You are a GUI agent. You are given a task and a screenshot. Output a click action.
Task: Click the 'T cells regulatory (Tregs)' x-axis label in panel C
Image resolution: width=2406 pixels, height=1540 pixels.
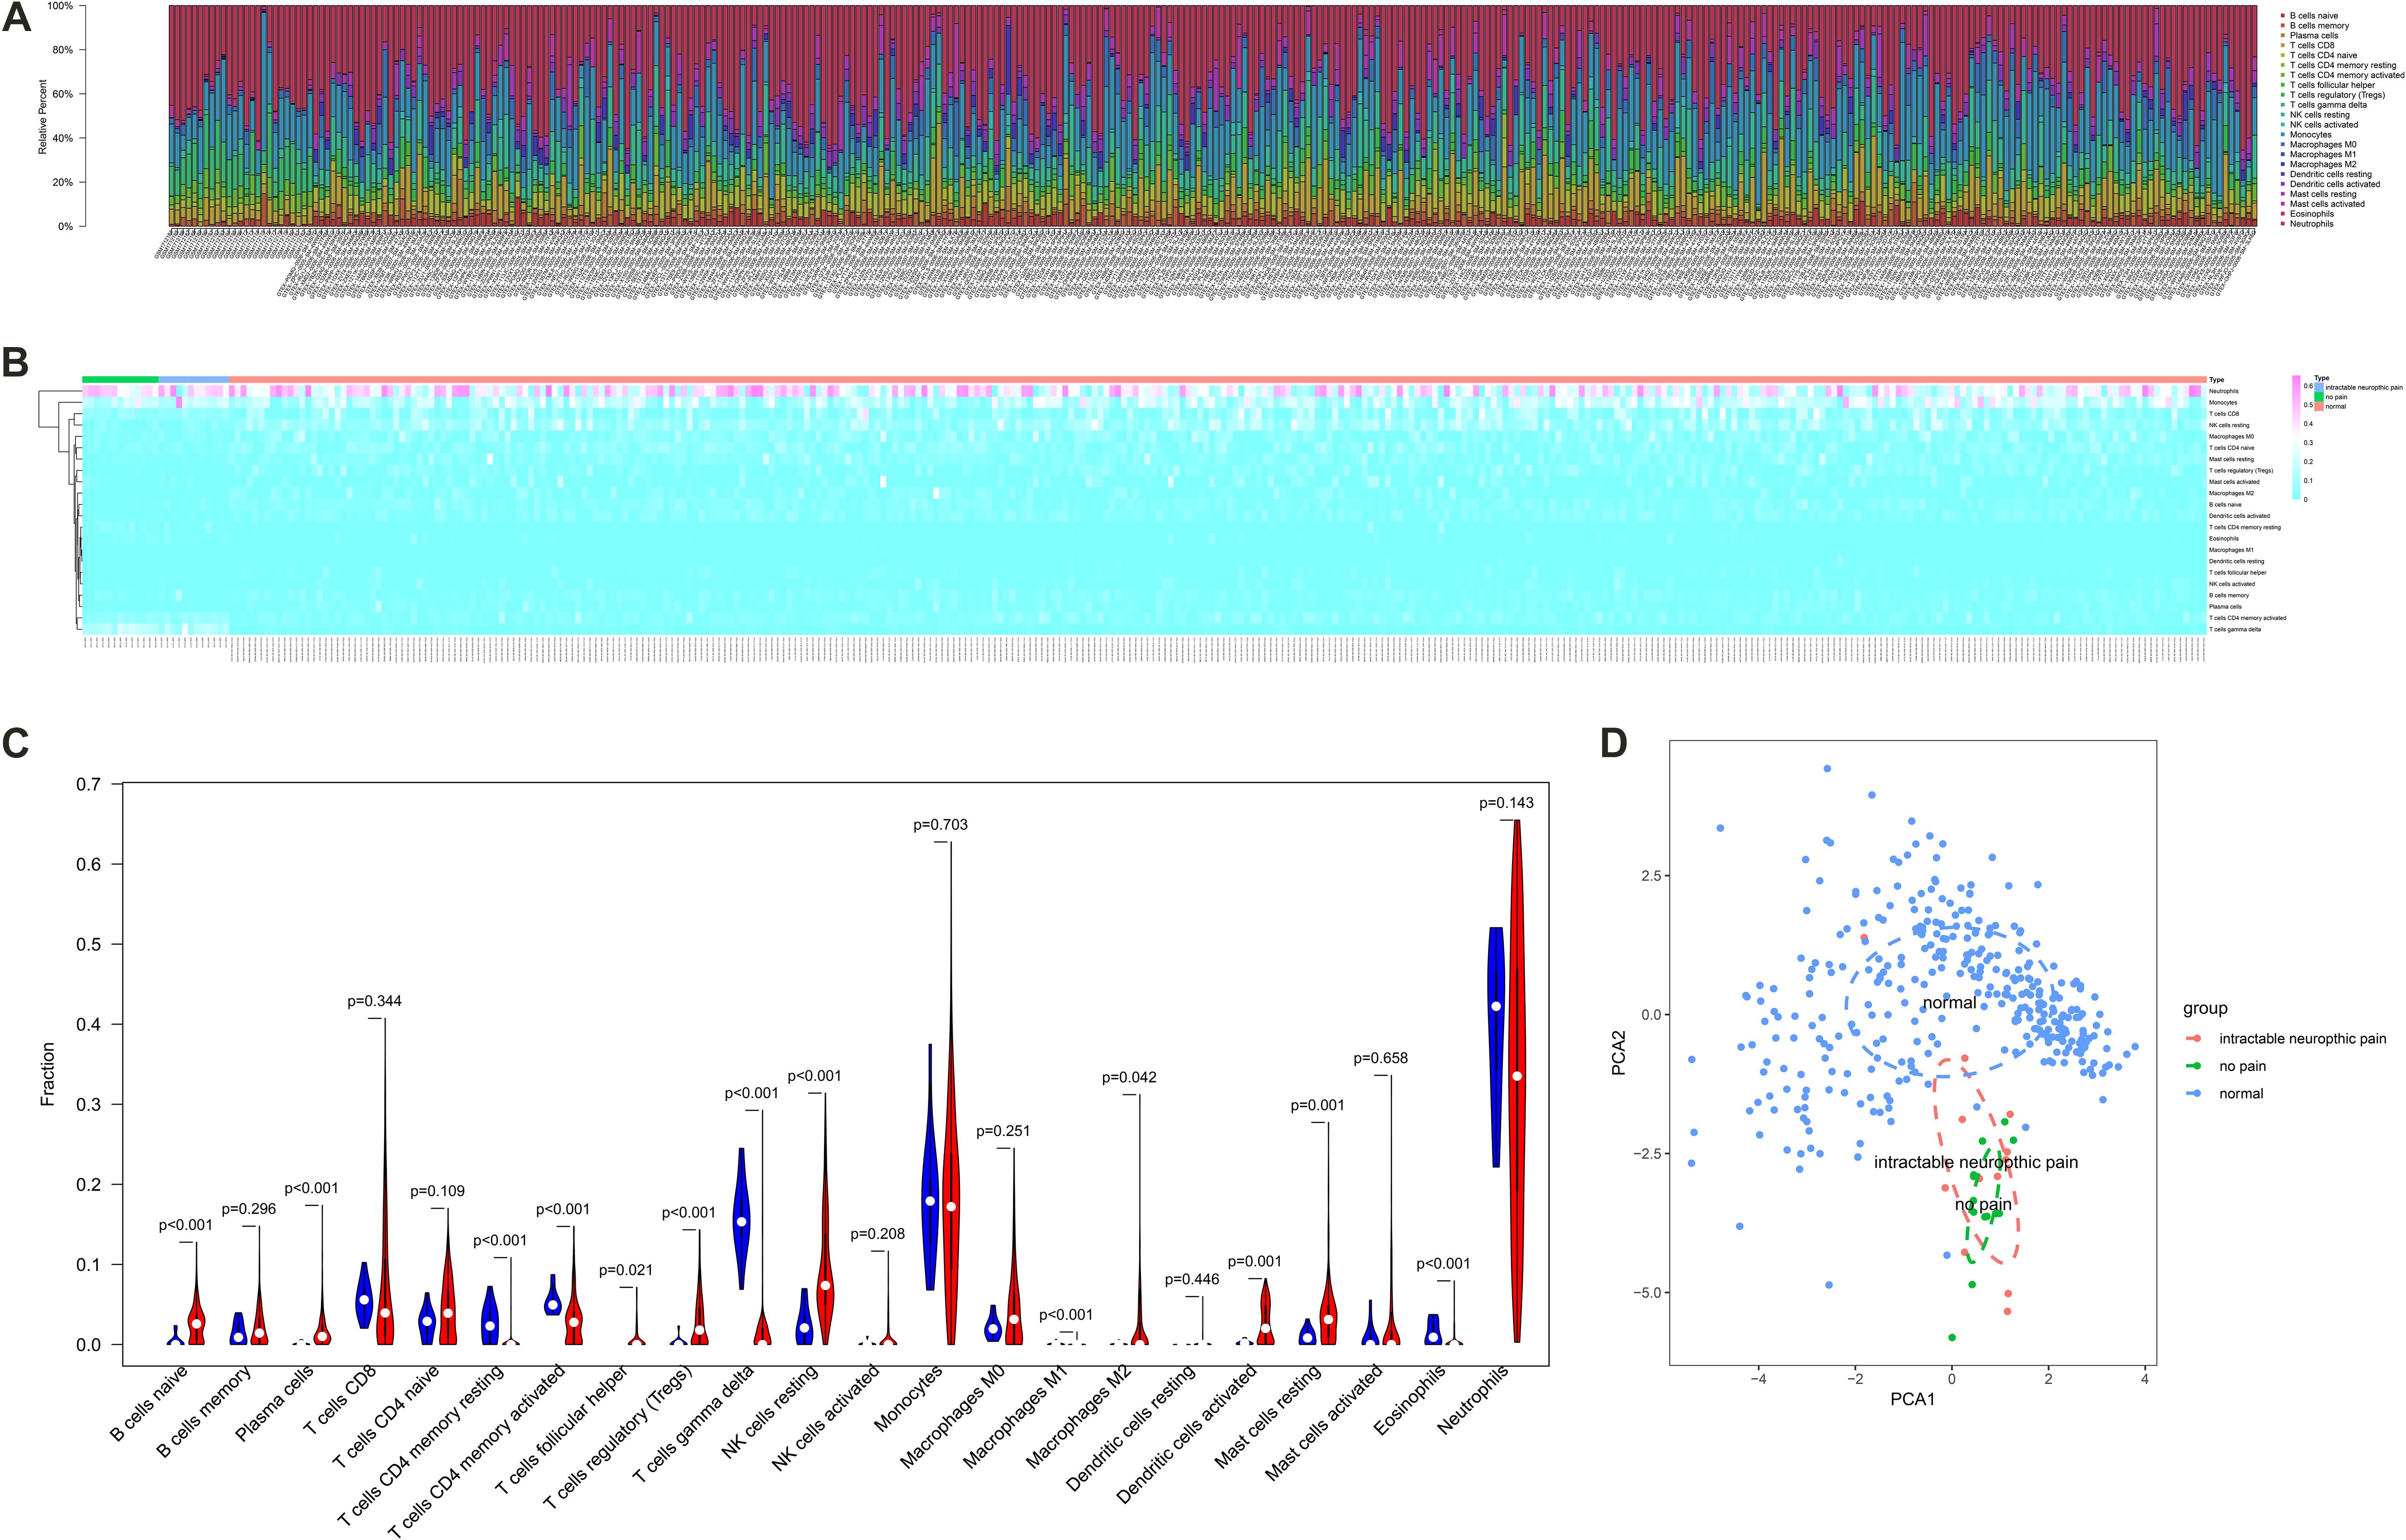click(x=618, y=1438)
